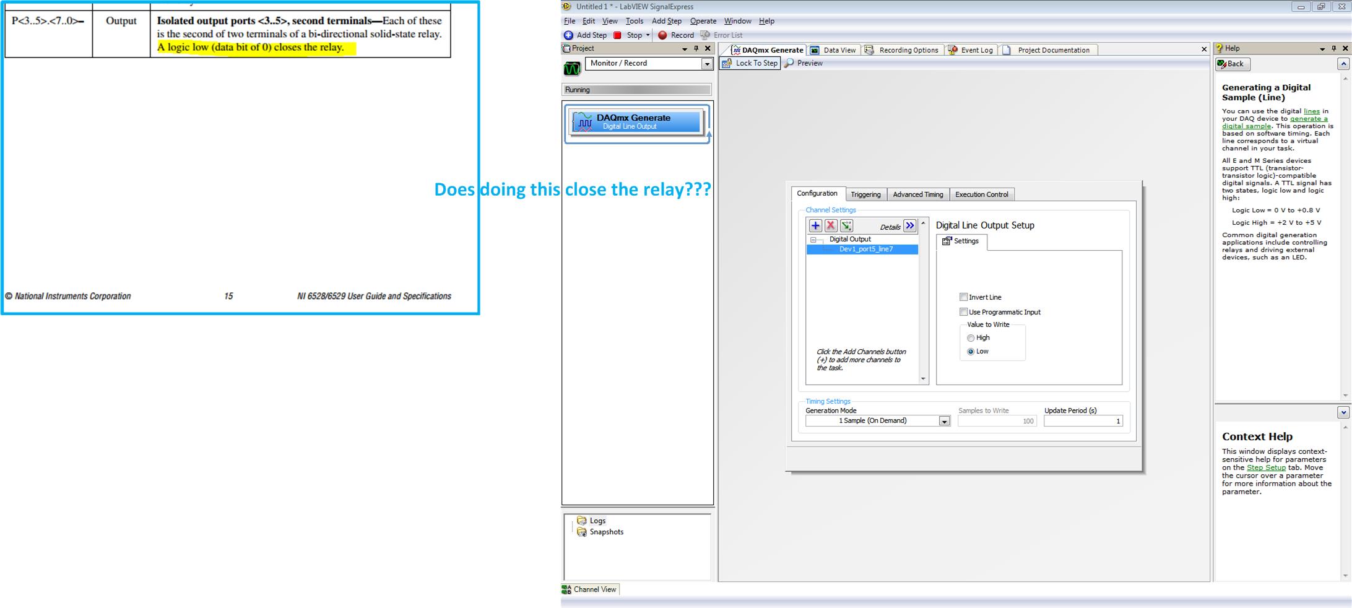Click the green icon beside the remove-channel X

pyautogui.click(x=846, y=226)
